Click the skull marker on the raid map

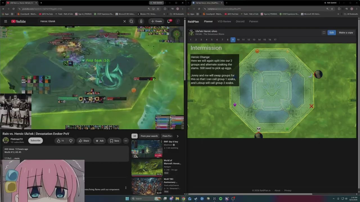click(x=259, y=129)
